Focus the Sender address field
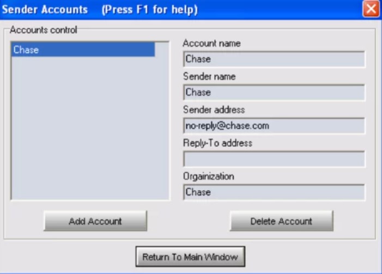This screenshot has width=382, height=274. pyautogui.click(x=274, y=126)
